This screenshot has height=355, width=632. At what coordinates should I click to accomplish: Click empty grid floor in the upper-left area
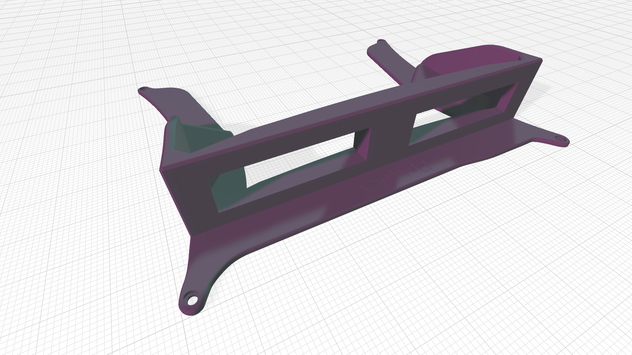(66, 49)
